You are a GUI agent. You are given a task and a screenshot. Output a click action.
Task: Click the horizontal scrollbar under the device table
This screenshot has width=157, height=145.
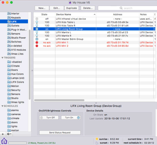(x=59, y=100)
